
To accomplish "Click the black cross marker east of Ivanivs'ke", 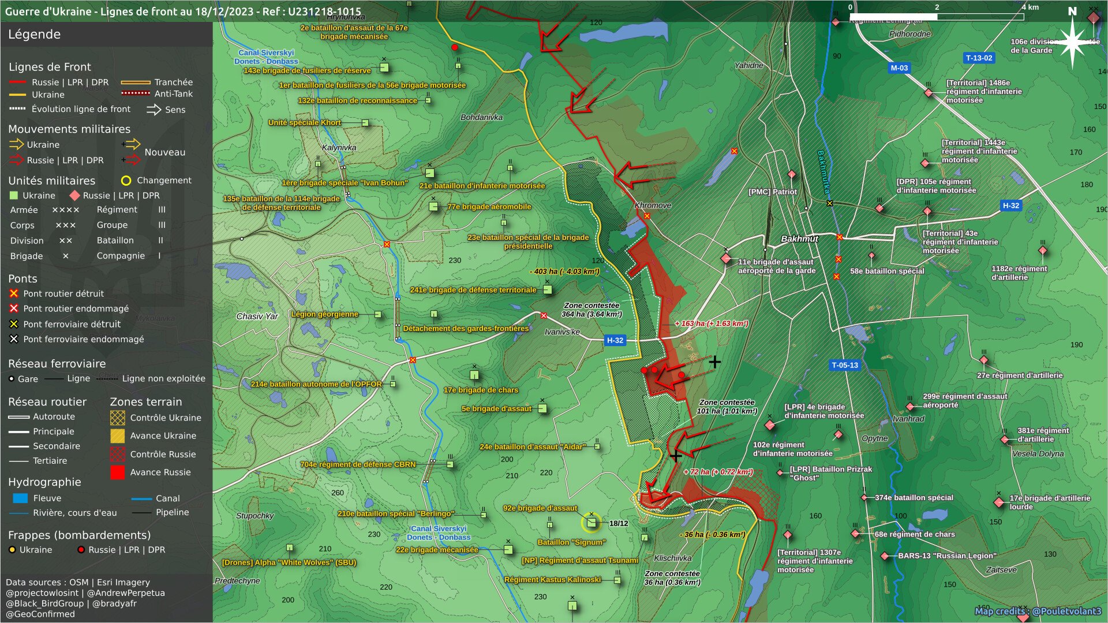I will click(714, 362).
